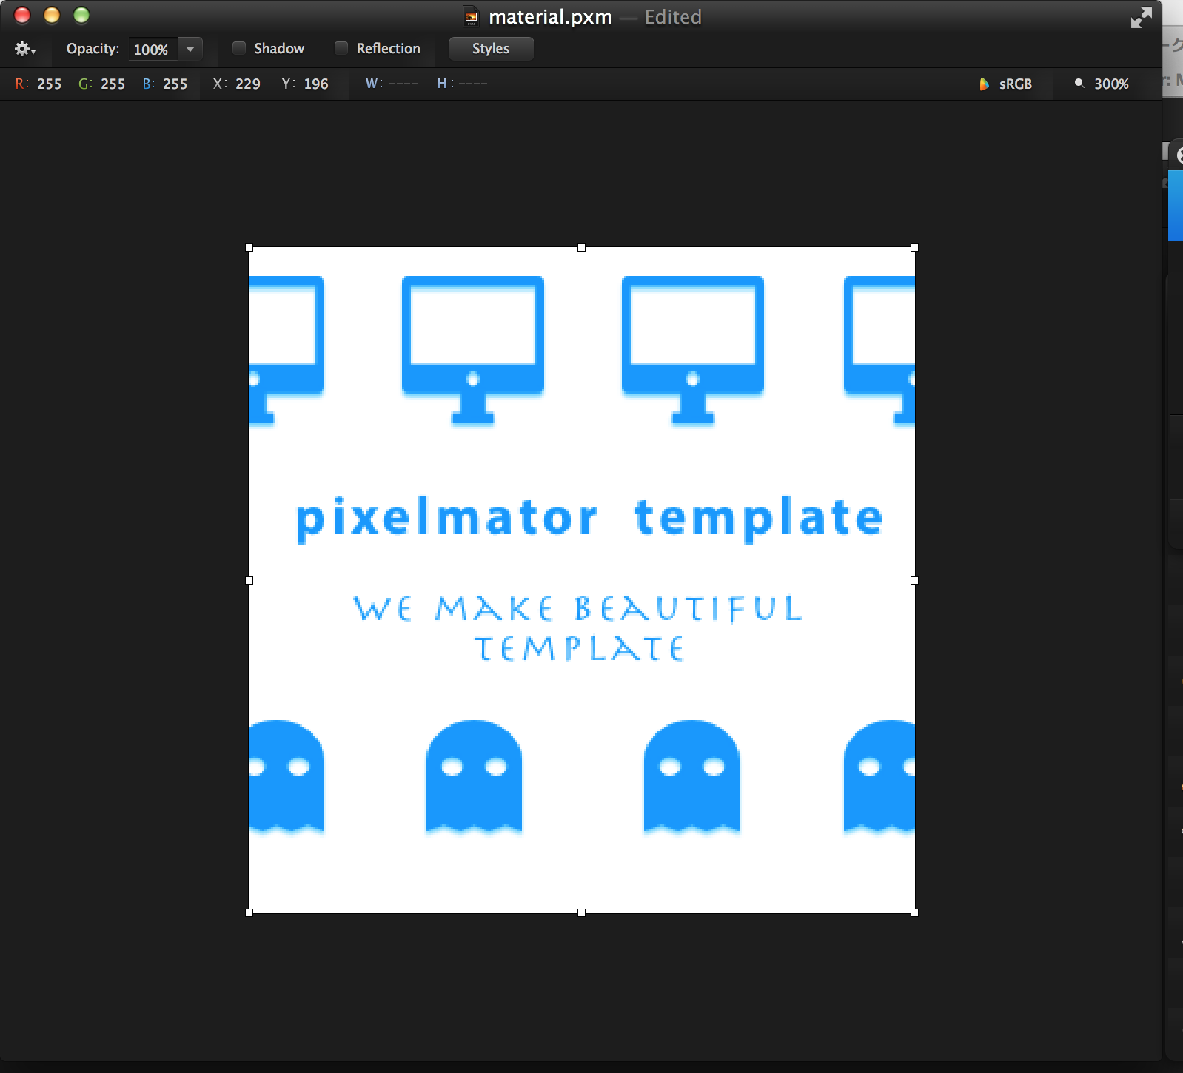Click the material.pxm window title

pyautogui.click(x=550, y=17)
